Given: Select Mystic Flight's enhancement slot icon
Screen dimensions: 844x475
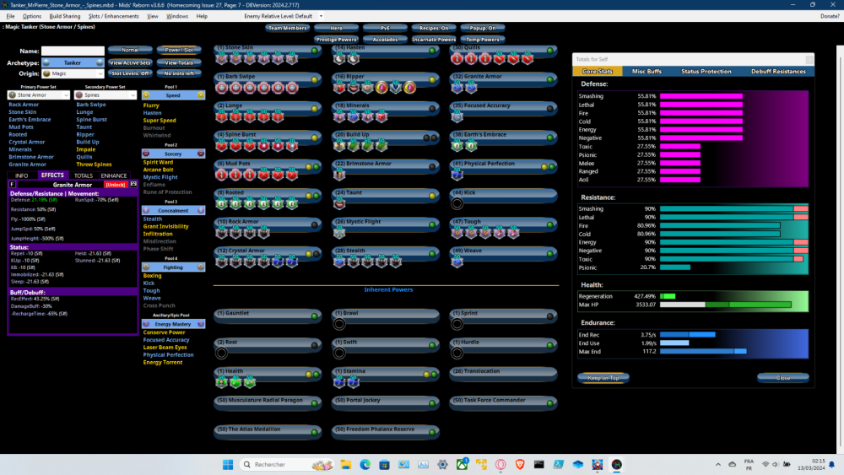Looking at the screenshot, I should (x=339, y=233).
